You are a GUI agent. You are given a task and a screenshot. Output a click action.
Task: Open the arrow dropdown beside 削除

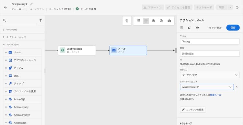click(230, 7)
